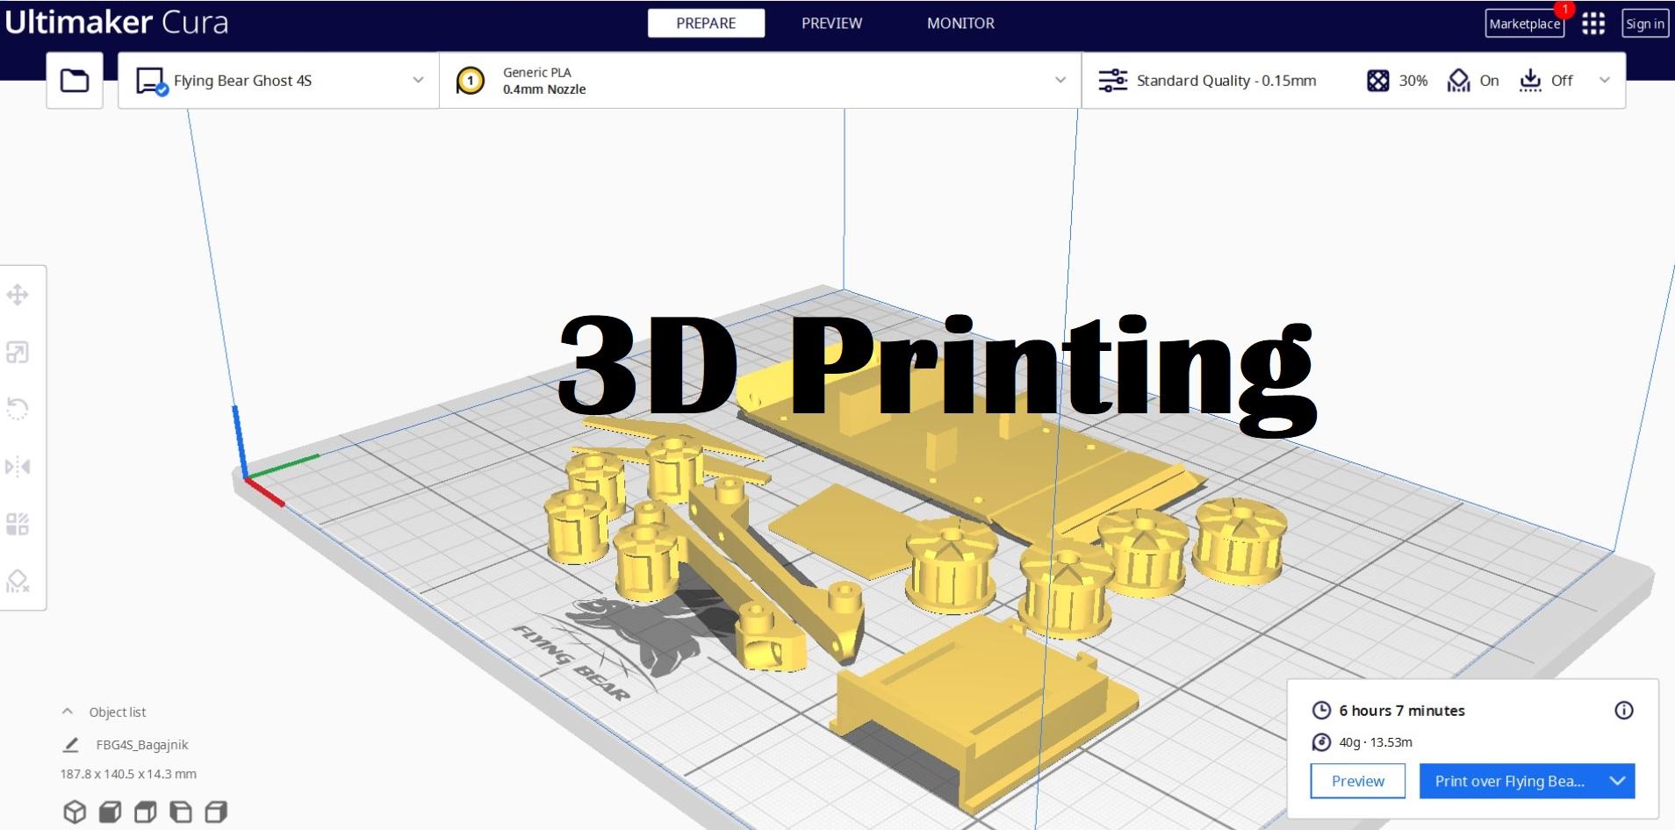Image resolution: width=1675 pixels, height=830 pixels.
Task: Open Per Model Settings tool
Action: (18, 525)
